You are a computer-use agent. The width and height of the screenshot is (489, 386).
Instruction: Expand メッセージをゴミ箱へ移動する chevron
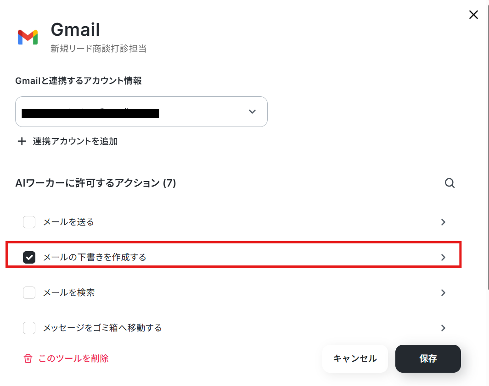(443, 328)
